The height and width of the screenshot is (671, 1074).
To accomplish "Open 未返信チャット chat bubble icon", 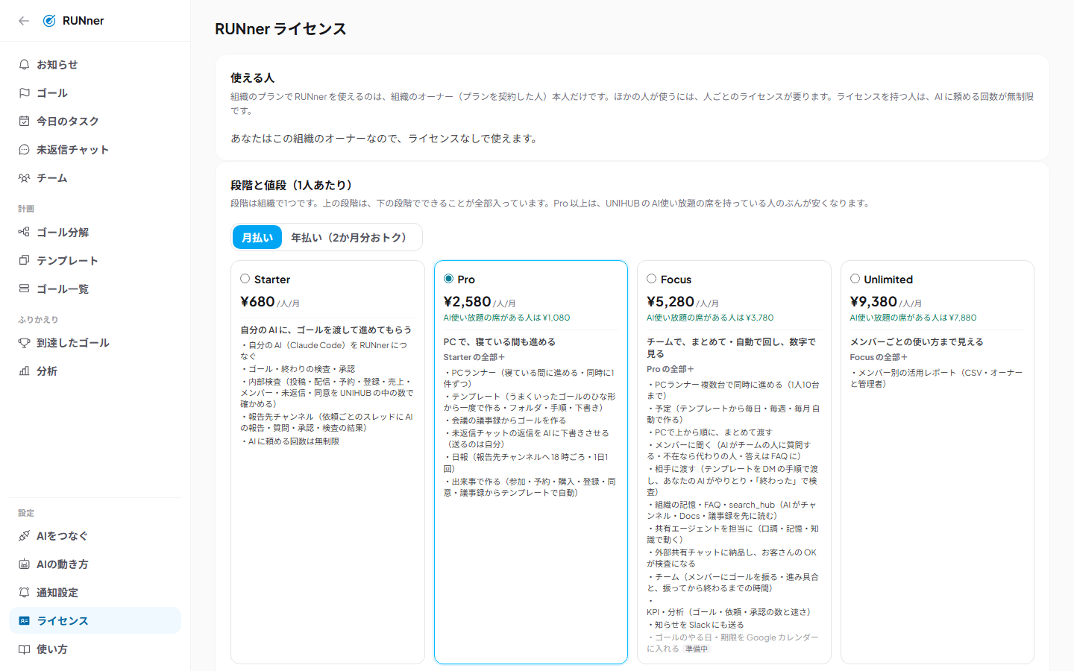I will (24, 150).
